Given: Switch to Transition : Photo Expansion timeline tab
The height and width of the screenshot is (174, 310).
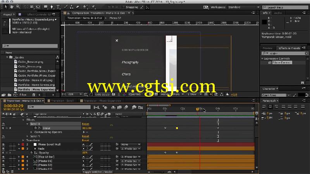Looking at the screenshot, I should coord(102,101).
